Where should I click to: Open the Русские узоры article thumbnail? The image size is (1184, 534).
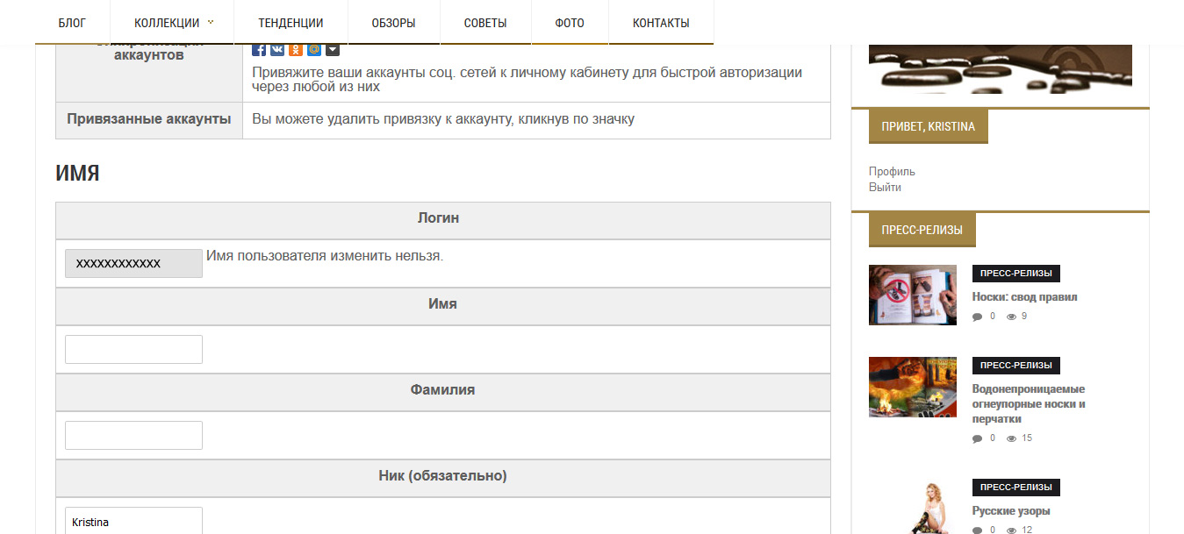pyautogui.click(x=913, y=507)
